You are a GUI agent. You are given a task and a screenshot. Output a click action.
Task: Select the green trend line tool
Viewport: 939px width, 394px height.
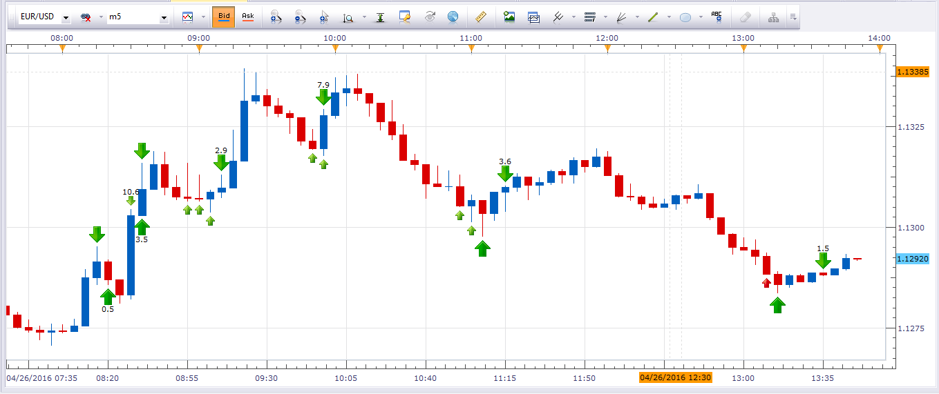653,17
